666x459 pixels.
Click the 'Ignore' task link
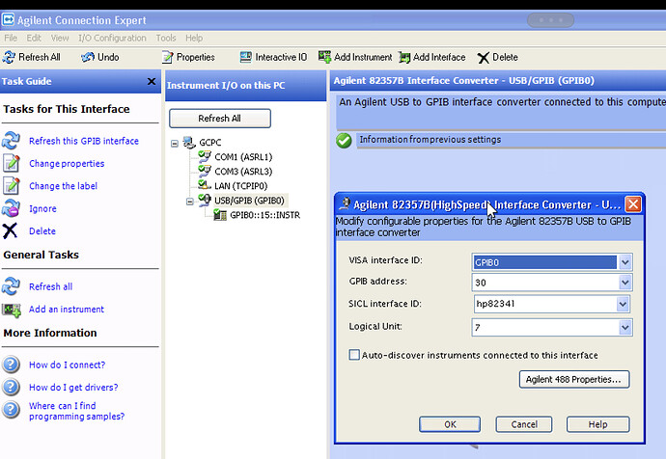(x=42, y=208)
